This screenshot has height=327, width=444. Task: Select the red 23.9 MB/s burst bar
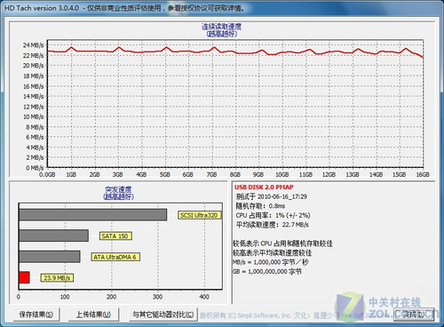point(24,277)
